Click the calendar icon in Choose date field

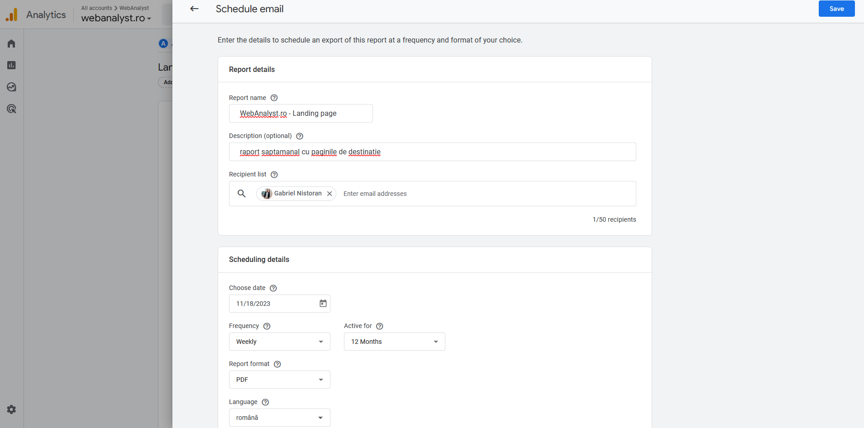point(322,303)
